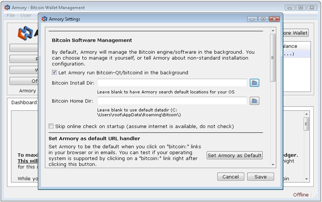Open the File menu in main window
The height and width of the screenshot is (202, 322).
click(10, 15)
